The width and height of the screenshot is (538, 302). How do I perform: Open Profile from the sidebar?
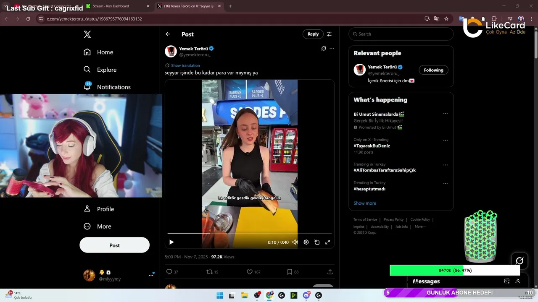click(99, 209)
